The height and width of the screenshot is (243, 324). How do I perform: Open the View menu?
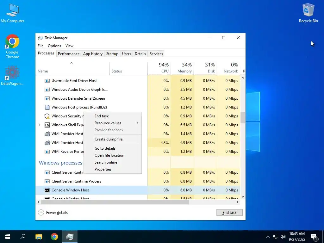69,46
